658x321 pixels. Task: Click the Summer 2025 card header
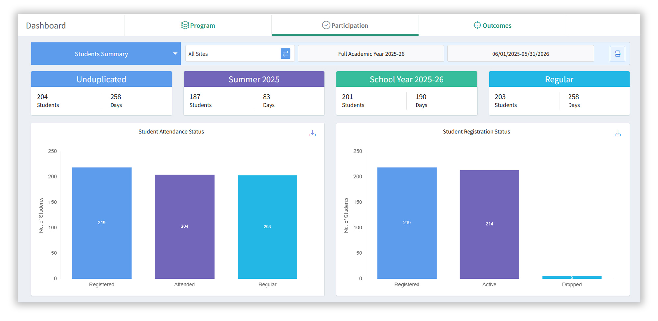(x=254, y=79)
